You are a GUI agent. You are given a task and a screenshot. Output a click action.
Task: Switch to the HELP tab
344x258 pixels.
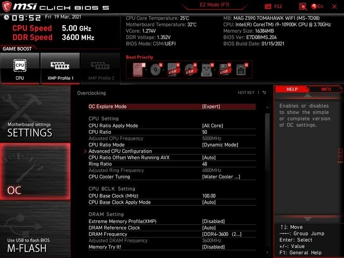pyautogui.click(x=292, y=89)
